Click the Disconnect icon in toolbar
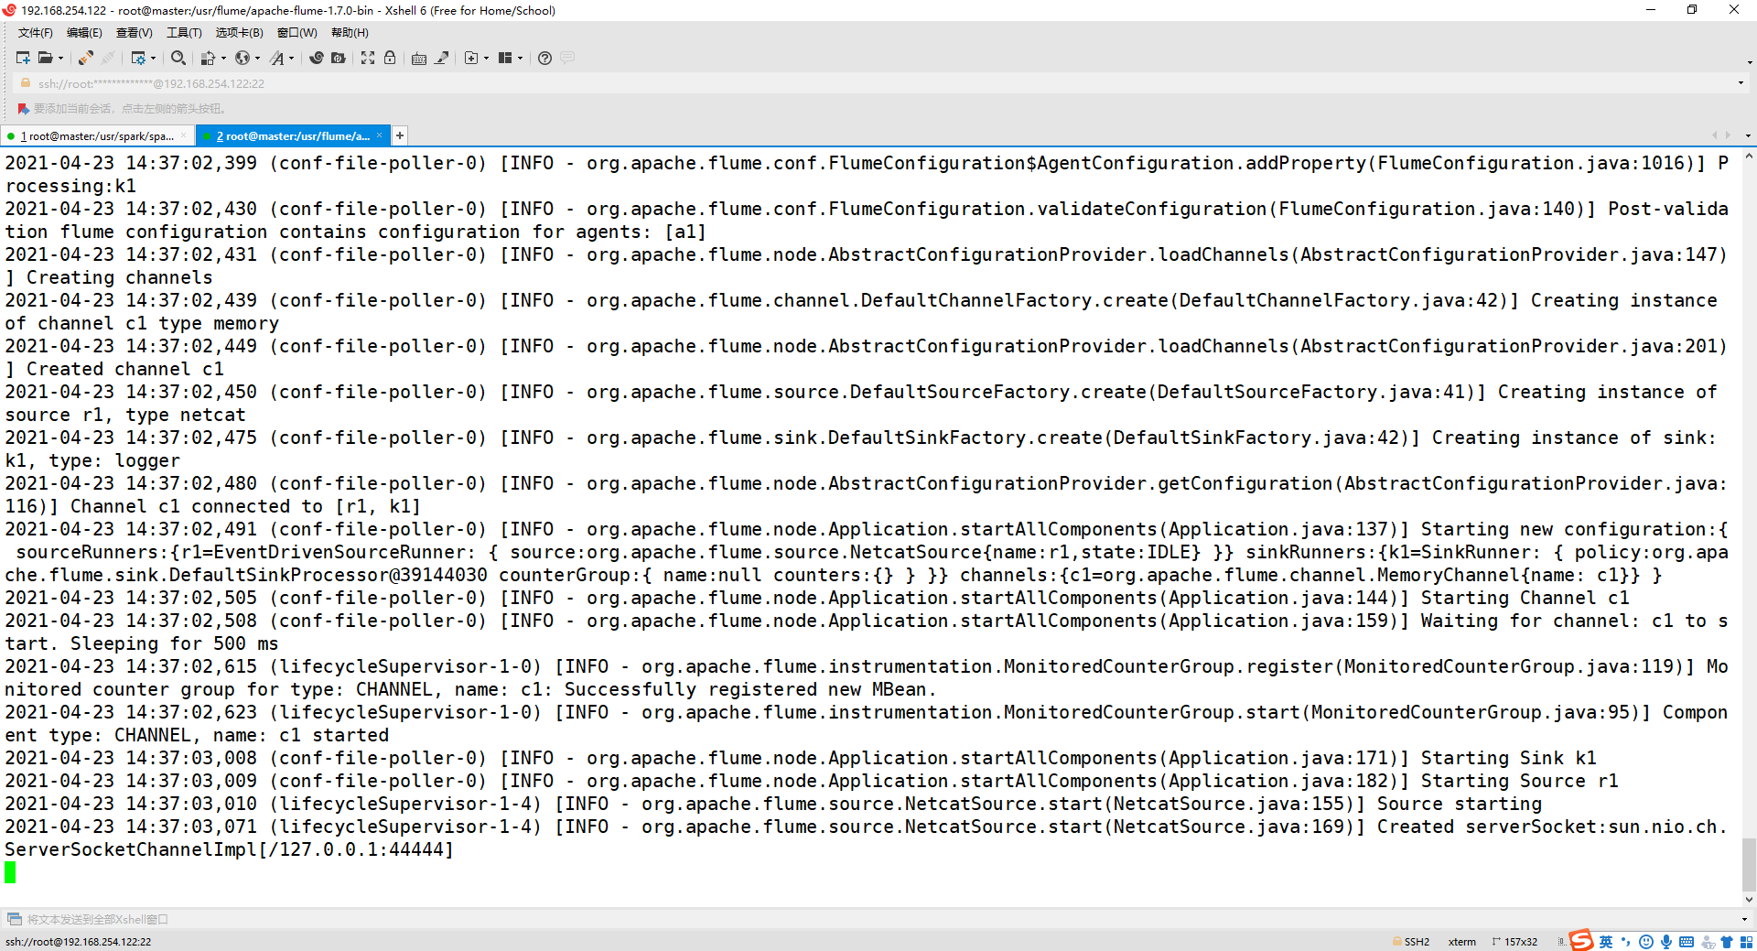The image size is (1757, 951). [108, 58]
